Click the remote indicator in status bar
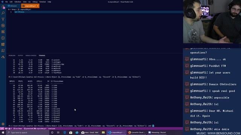The height and width of the screenshot is (135, 241). 2,129
